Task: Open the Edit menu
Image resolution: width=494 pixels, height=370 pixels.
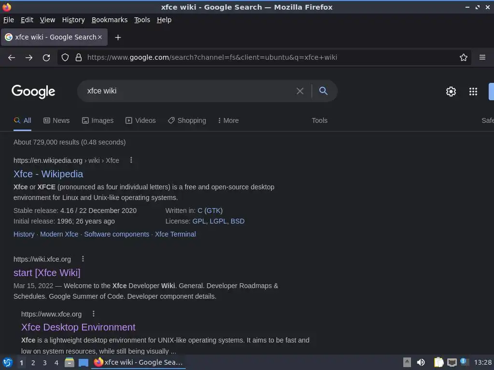Action: point(27,20)
